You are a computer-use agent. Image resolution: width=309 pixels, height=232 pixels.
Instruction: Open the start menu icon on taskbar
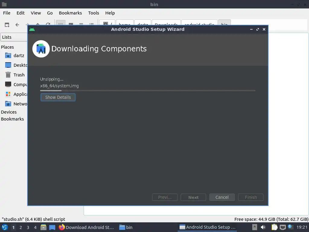point(5,227)
